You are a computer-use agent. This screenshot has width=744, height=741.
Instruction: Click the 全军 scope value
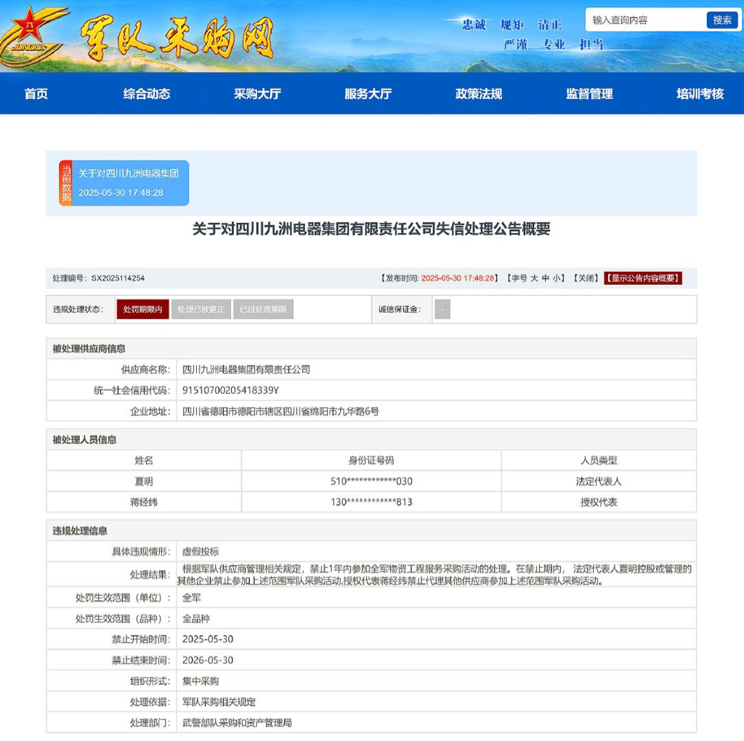coord(192,598)
